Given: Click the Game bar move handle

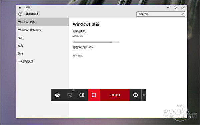Looking at the screenshot, I should [x=144, y=95].
